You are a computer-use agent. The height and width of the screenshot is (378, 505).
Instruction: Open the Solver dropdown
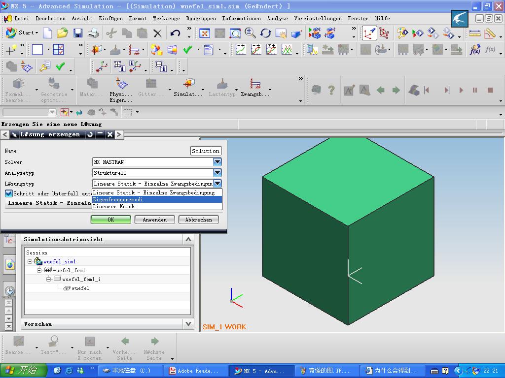(x=217, y=162)
